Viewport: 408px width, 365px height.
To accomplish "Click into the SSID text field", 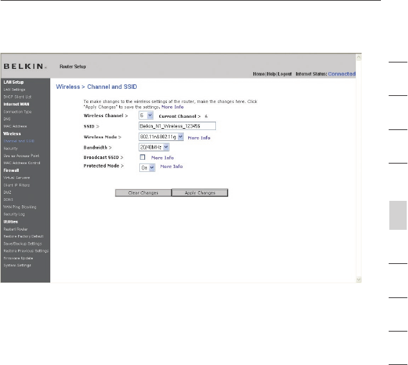I will click(177, 126).
